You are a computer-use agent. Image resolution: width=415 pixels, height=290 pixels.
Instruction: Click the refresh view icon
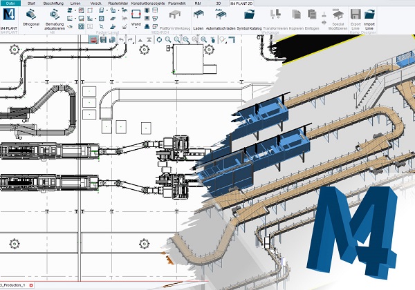tap(158, 39)
